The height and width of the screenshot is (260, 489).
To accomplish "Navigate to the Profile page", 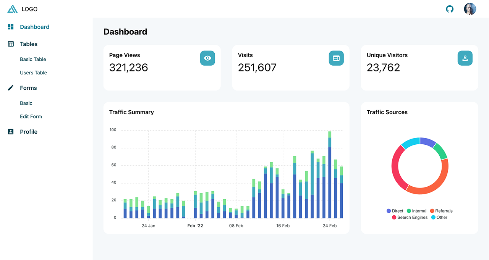I will (29, 132).
